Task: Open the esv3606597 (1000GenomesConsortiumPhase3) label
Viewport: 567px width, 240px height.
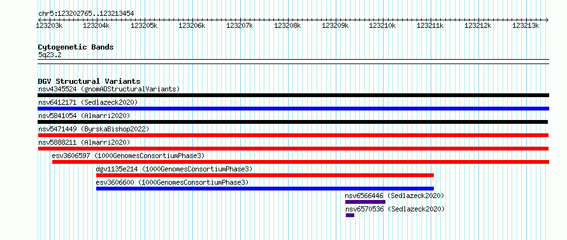Action: (128, 156)
